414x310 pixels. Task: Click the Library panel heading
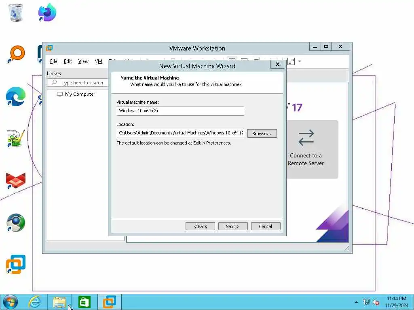click(x=54, y=73)
